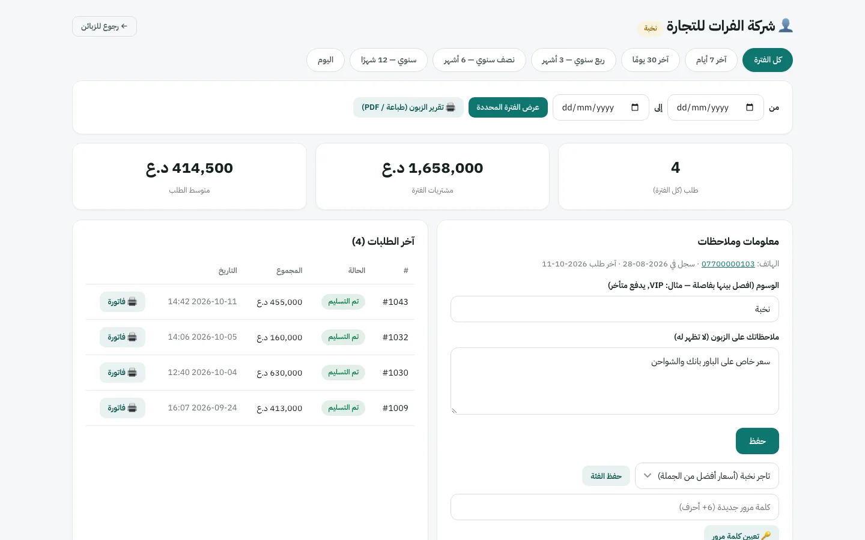Click order number #1043

tap(395, 302)
